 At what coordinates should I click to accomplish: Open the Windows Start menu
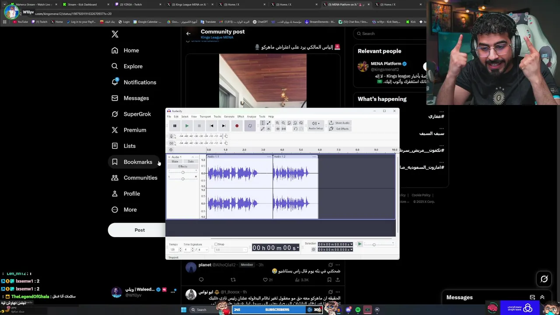[x=184, y=310]
